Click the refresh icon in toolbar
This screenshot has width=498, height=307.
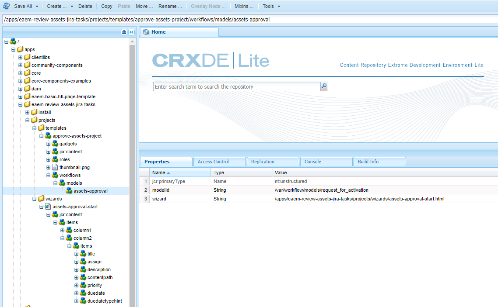pyautogui.click(x=6, y=6)
